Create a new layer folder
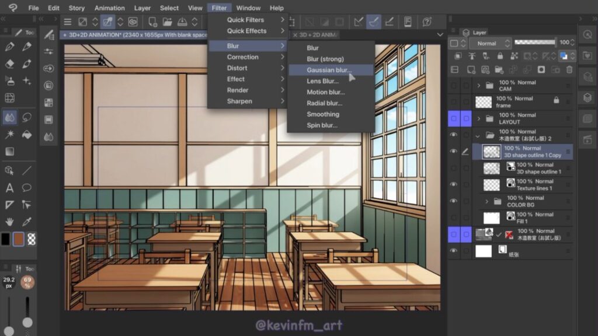The width and height of the screenshot is (598, 336). point(499,70)
